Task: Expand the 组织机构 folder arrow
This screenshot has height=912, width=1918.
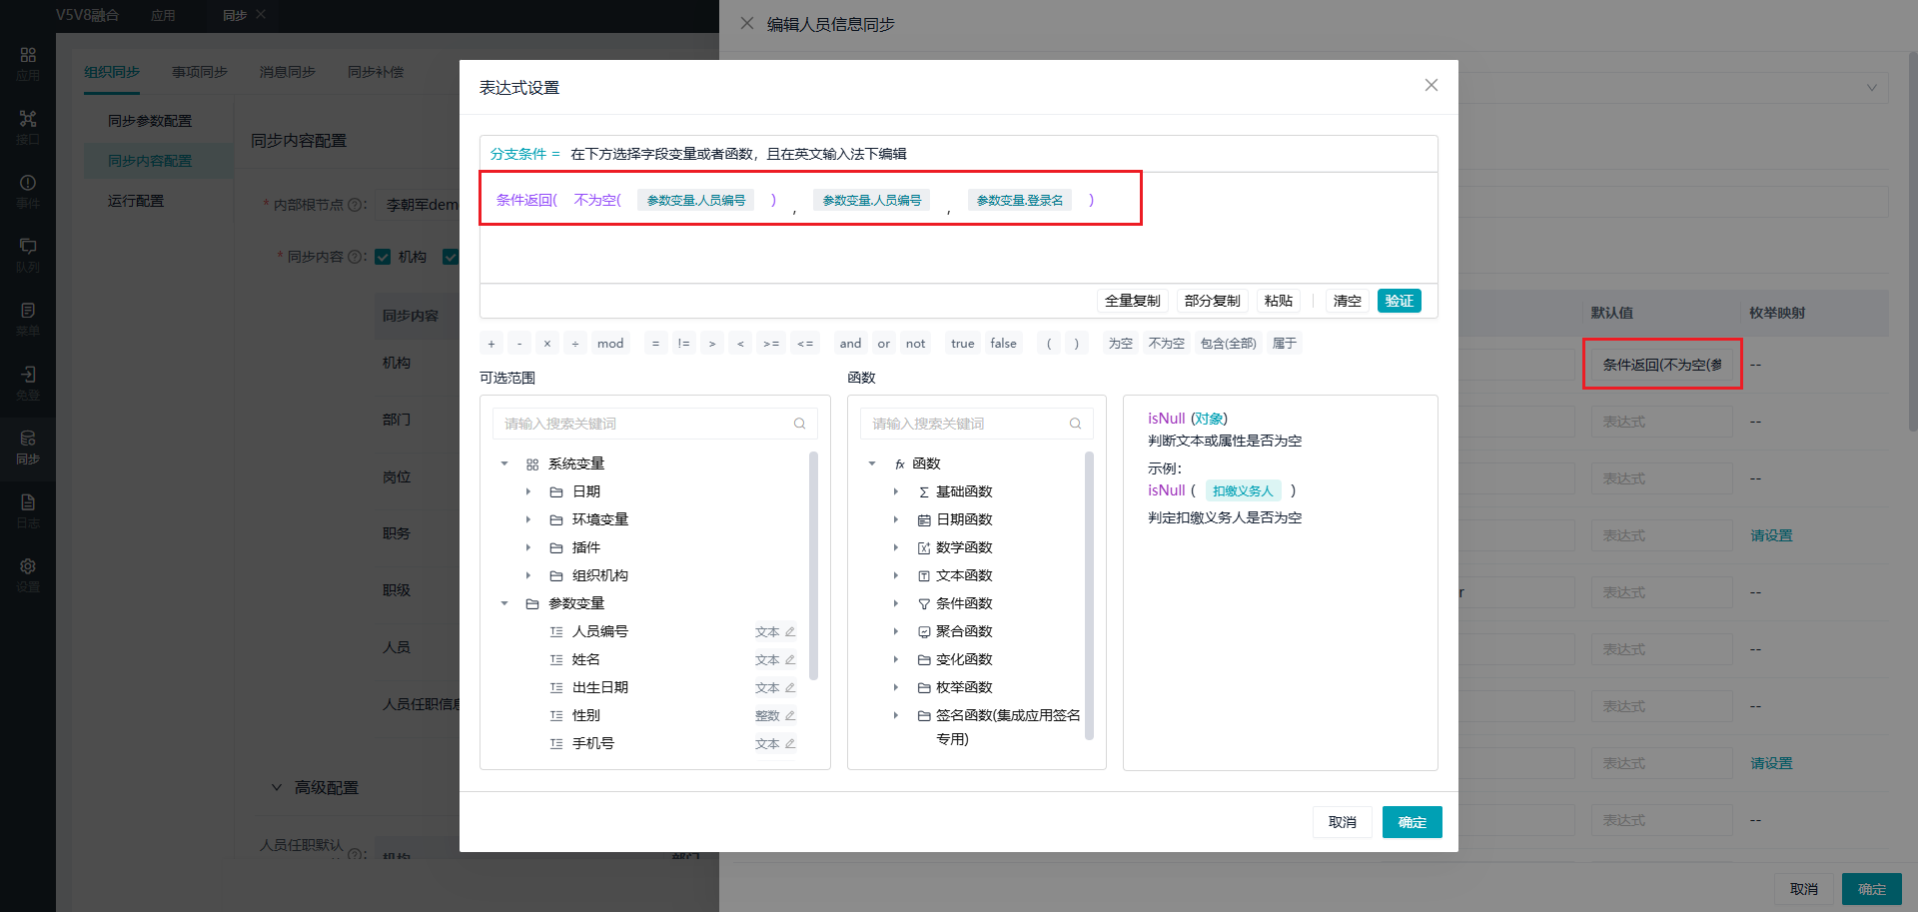Action: tap(528, 575)
